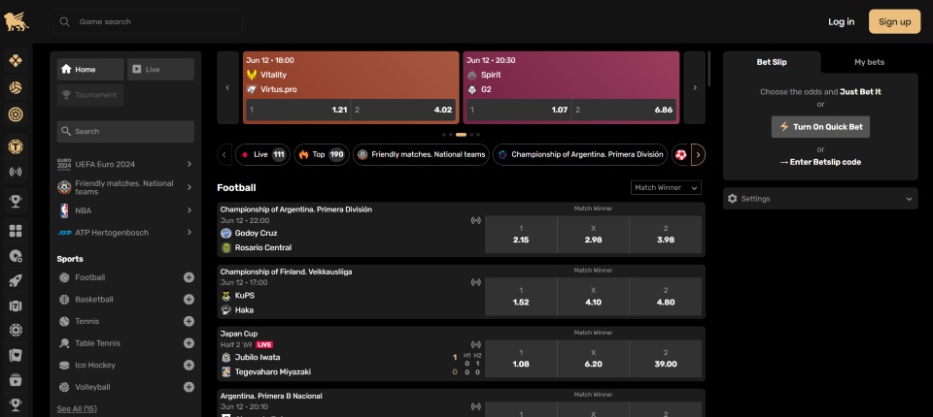
Task: Select odds 2.15 for Godoy Cruz win
Action: [521, 235]
